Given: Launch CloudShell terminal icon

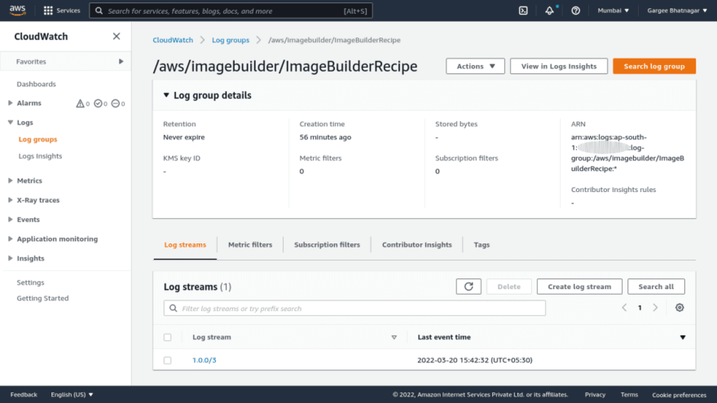Looking at the screenshot, I should tap(523, 11).
